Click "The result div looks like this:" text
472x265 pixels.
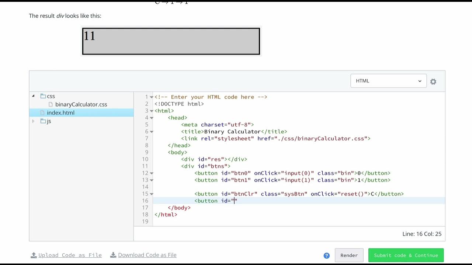click(x=65, y=16)
